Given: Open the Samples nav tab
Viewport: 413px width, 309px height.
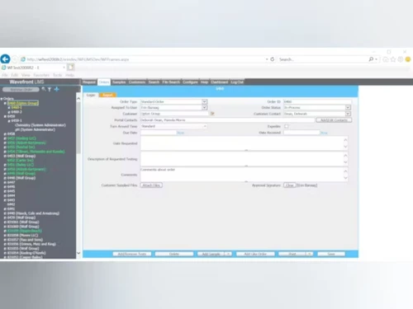Looking at the screenshot, I should point(119,82).
